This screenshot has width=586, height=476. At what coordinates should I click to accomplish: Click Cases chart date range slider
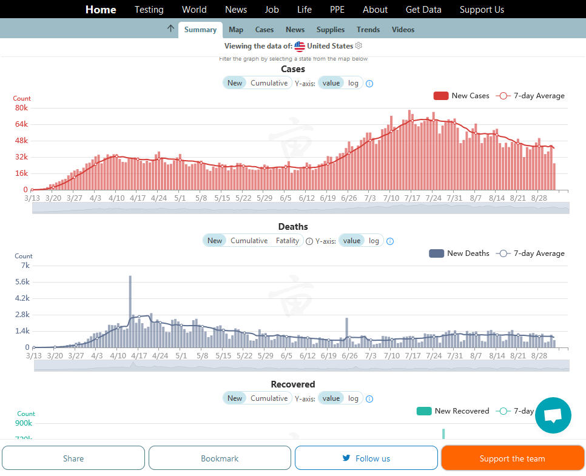click(x=300, y=208)
